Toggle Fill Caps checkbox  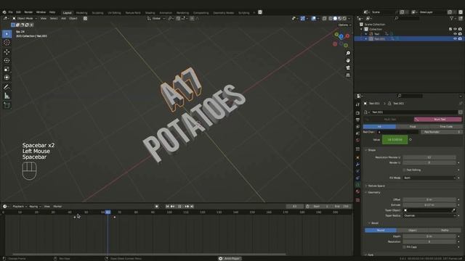[x=404, y=247]
